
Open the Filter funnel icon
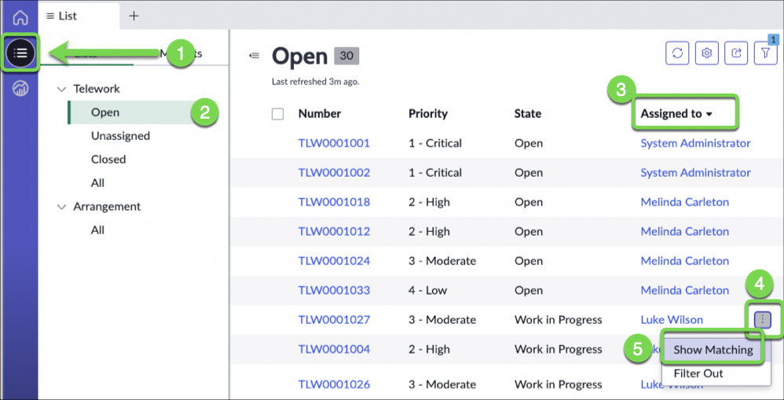pos(765,53)
